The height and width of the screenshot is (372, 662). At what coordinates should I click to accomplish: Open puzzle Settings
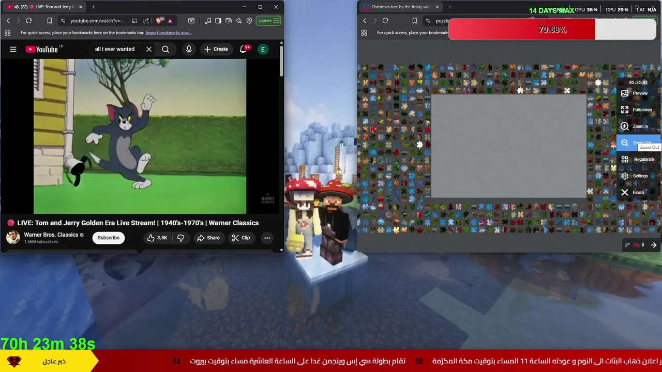click(x=639, y=176)
